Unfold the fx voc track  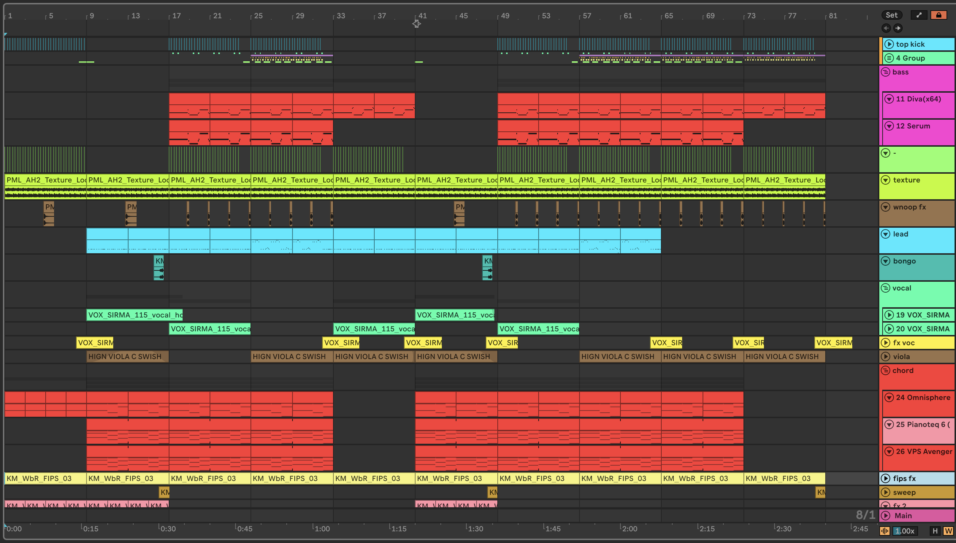[886, 343]
